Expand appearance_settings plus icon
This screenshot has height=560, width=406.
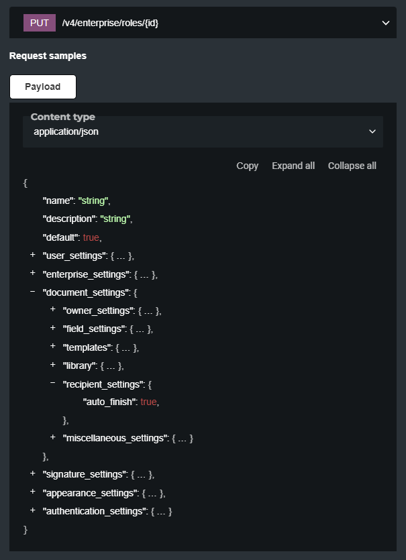pos(32,493)
